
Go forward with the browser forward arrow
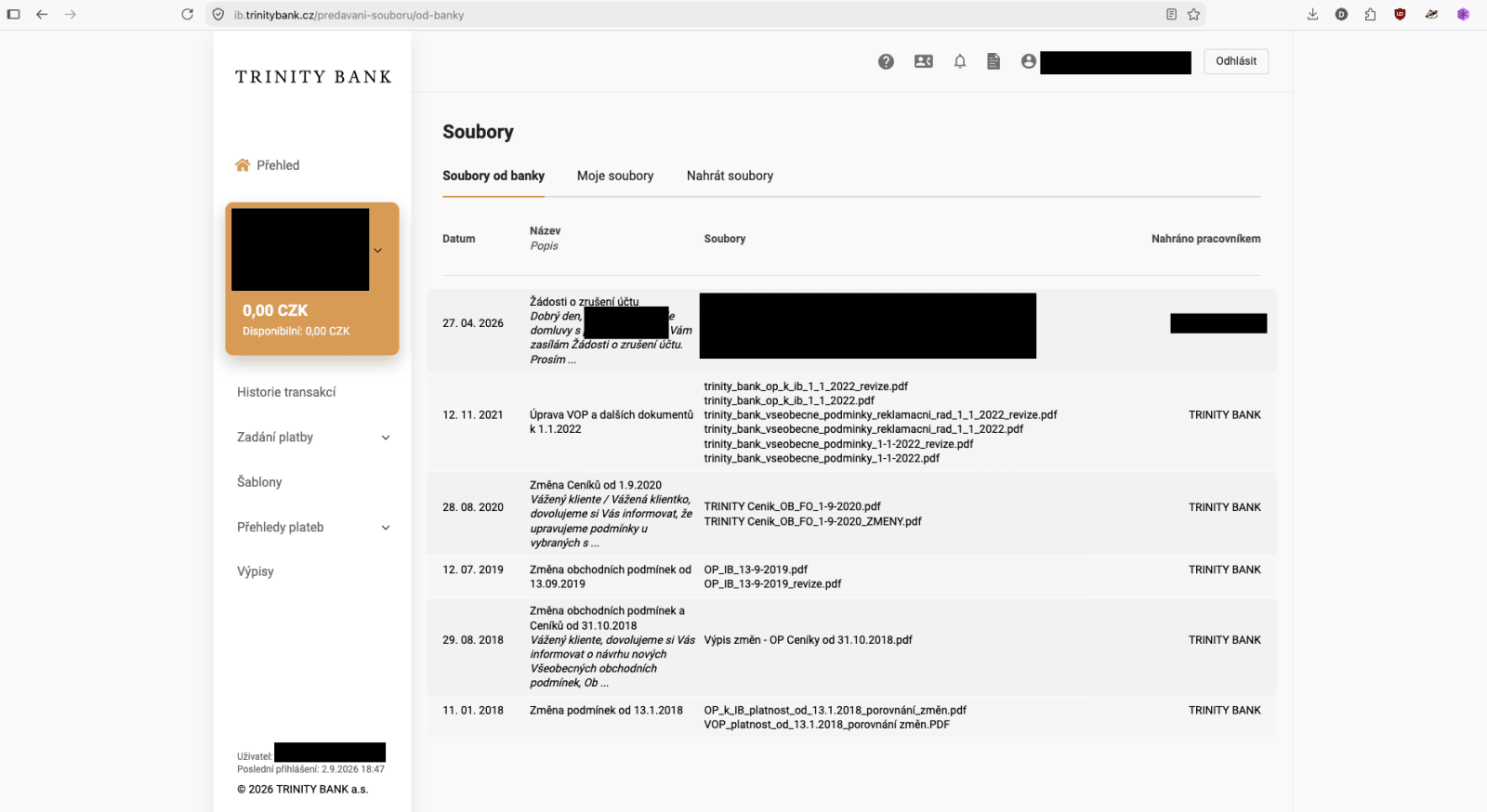(71, 14)
